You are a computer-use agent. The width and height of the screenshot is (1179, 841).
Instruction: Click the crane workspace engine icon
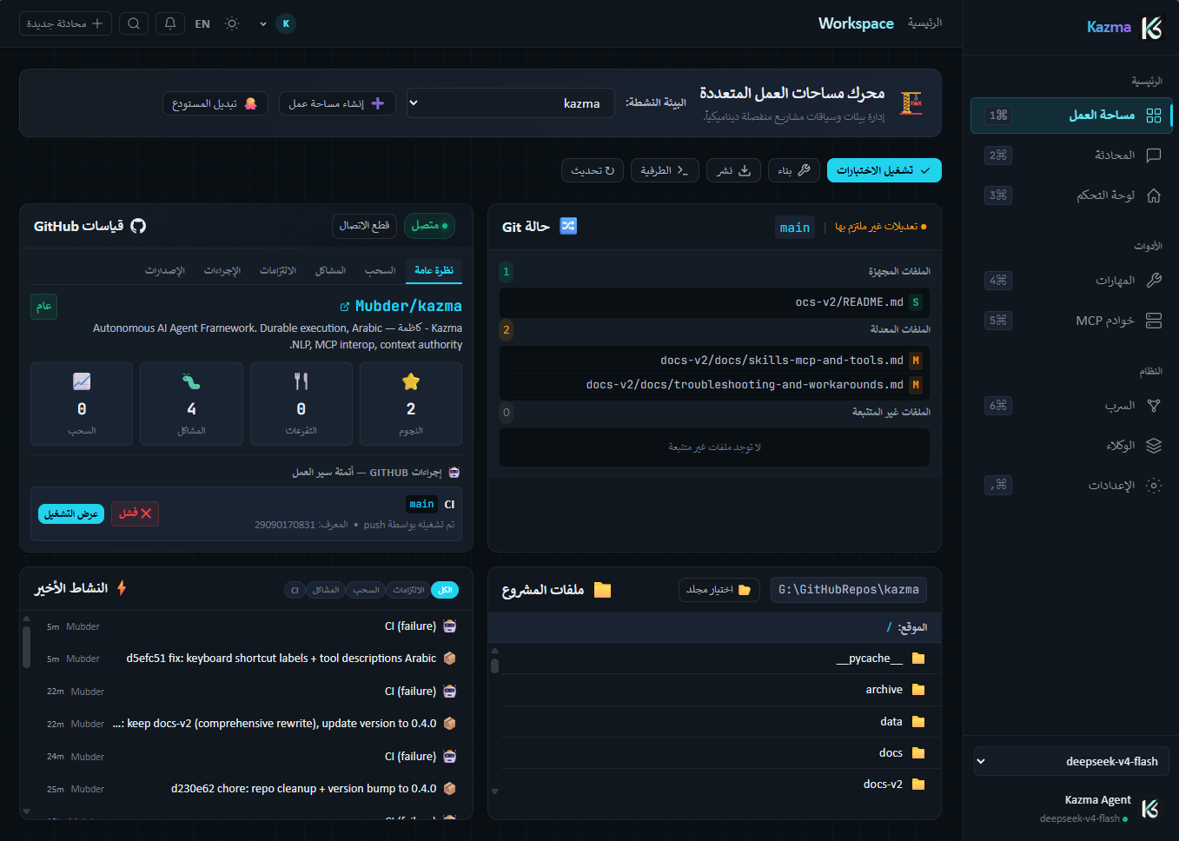911,103
